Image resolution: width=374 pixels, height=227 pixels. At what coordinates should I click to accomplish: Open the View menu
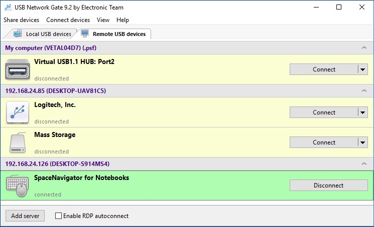[103, 20]
